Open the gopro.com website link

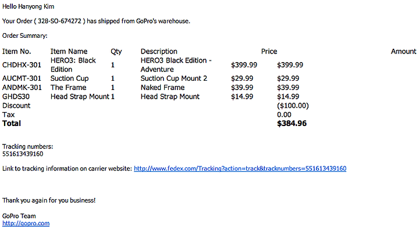26,223
